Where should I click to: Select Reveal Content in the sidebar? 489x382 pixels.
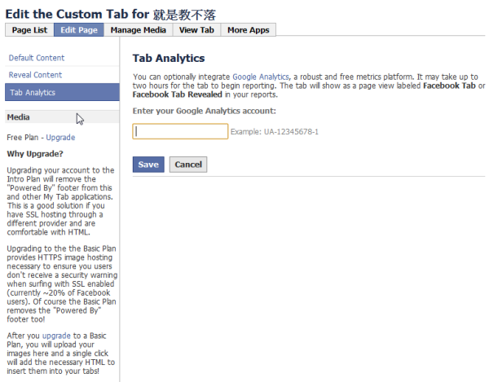pos(34,75)
